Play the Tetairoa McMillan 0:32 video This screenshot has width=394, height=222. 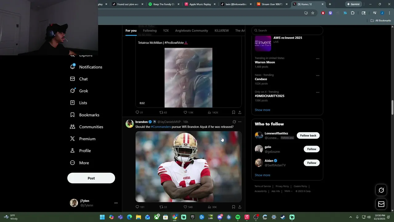click(188, 78)
